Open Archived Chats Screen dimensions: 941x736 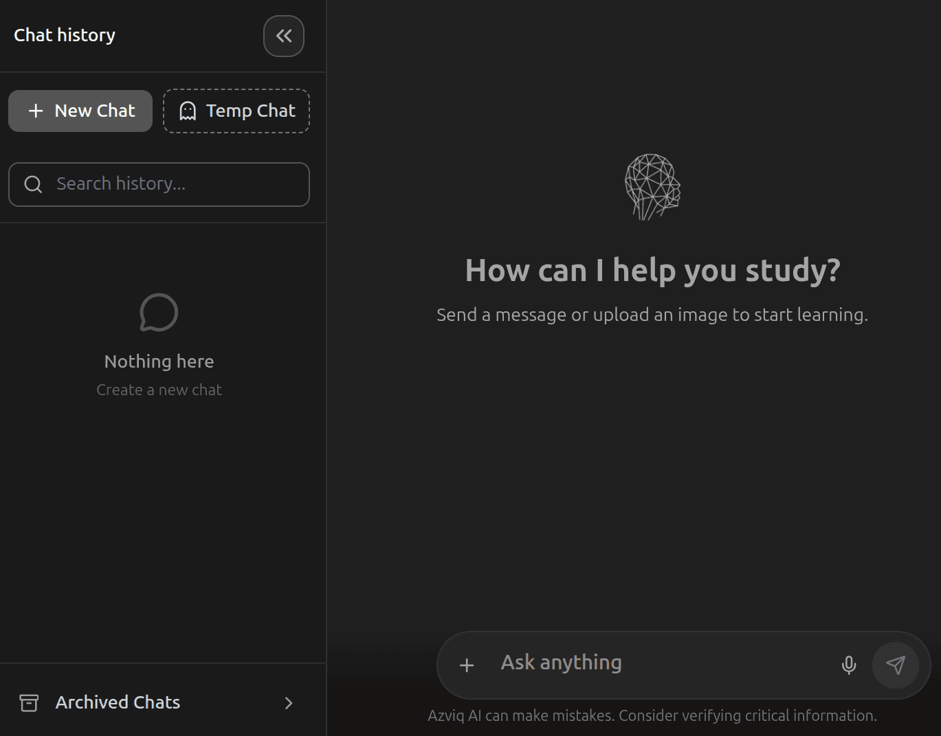coord(159,702)
